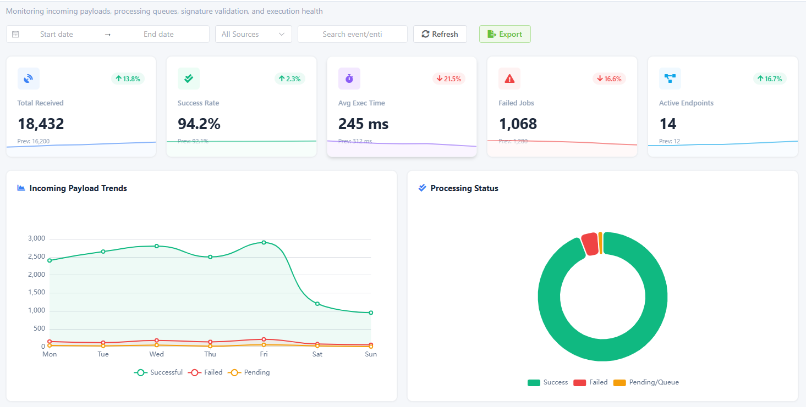Open the All Sources dropdown
The height and width of the screenshot is (407, 806).
pos(254,34)
